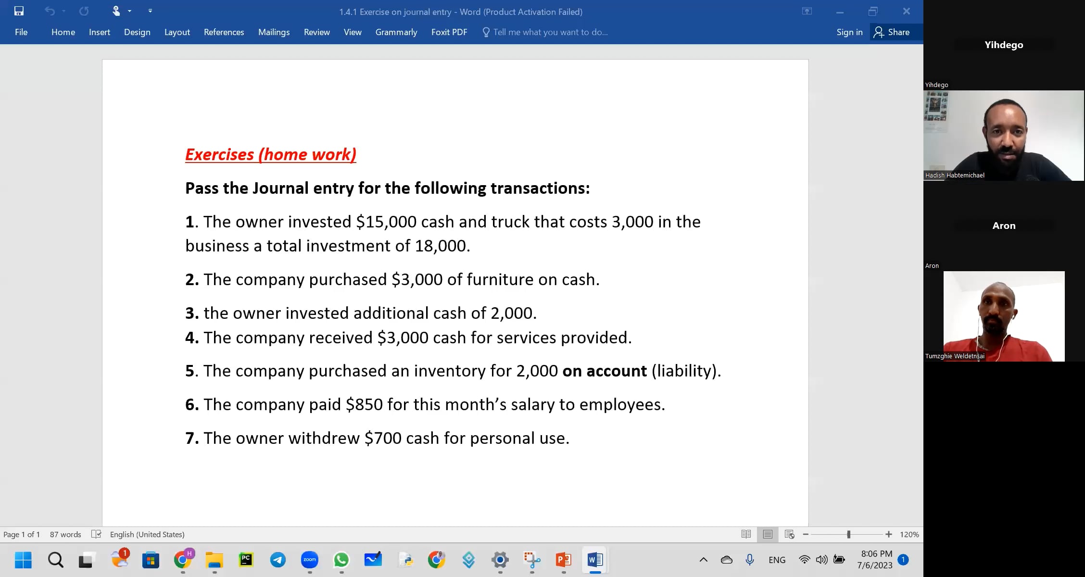Click English (United States) language indicator

(147, 534)
